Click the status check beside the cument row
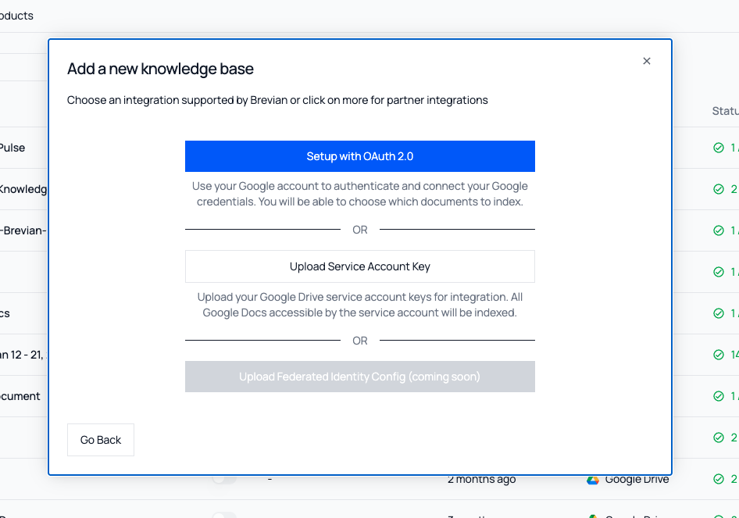Screen dimensions: 739x518 click(x=719, y=395)
